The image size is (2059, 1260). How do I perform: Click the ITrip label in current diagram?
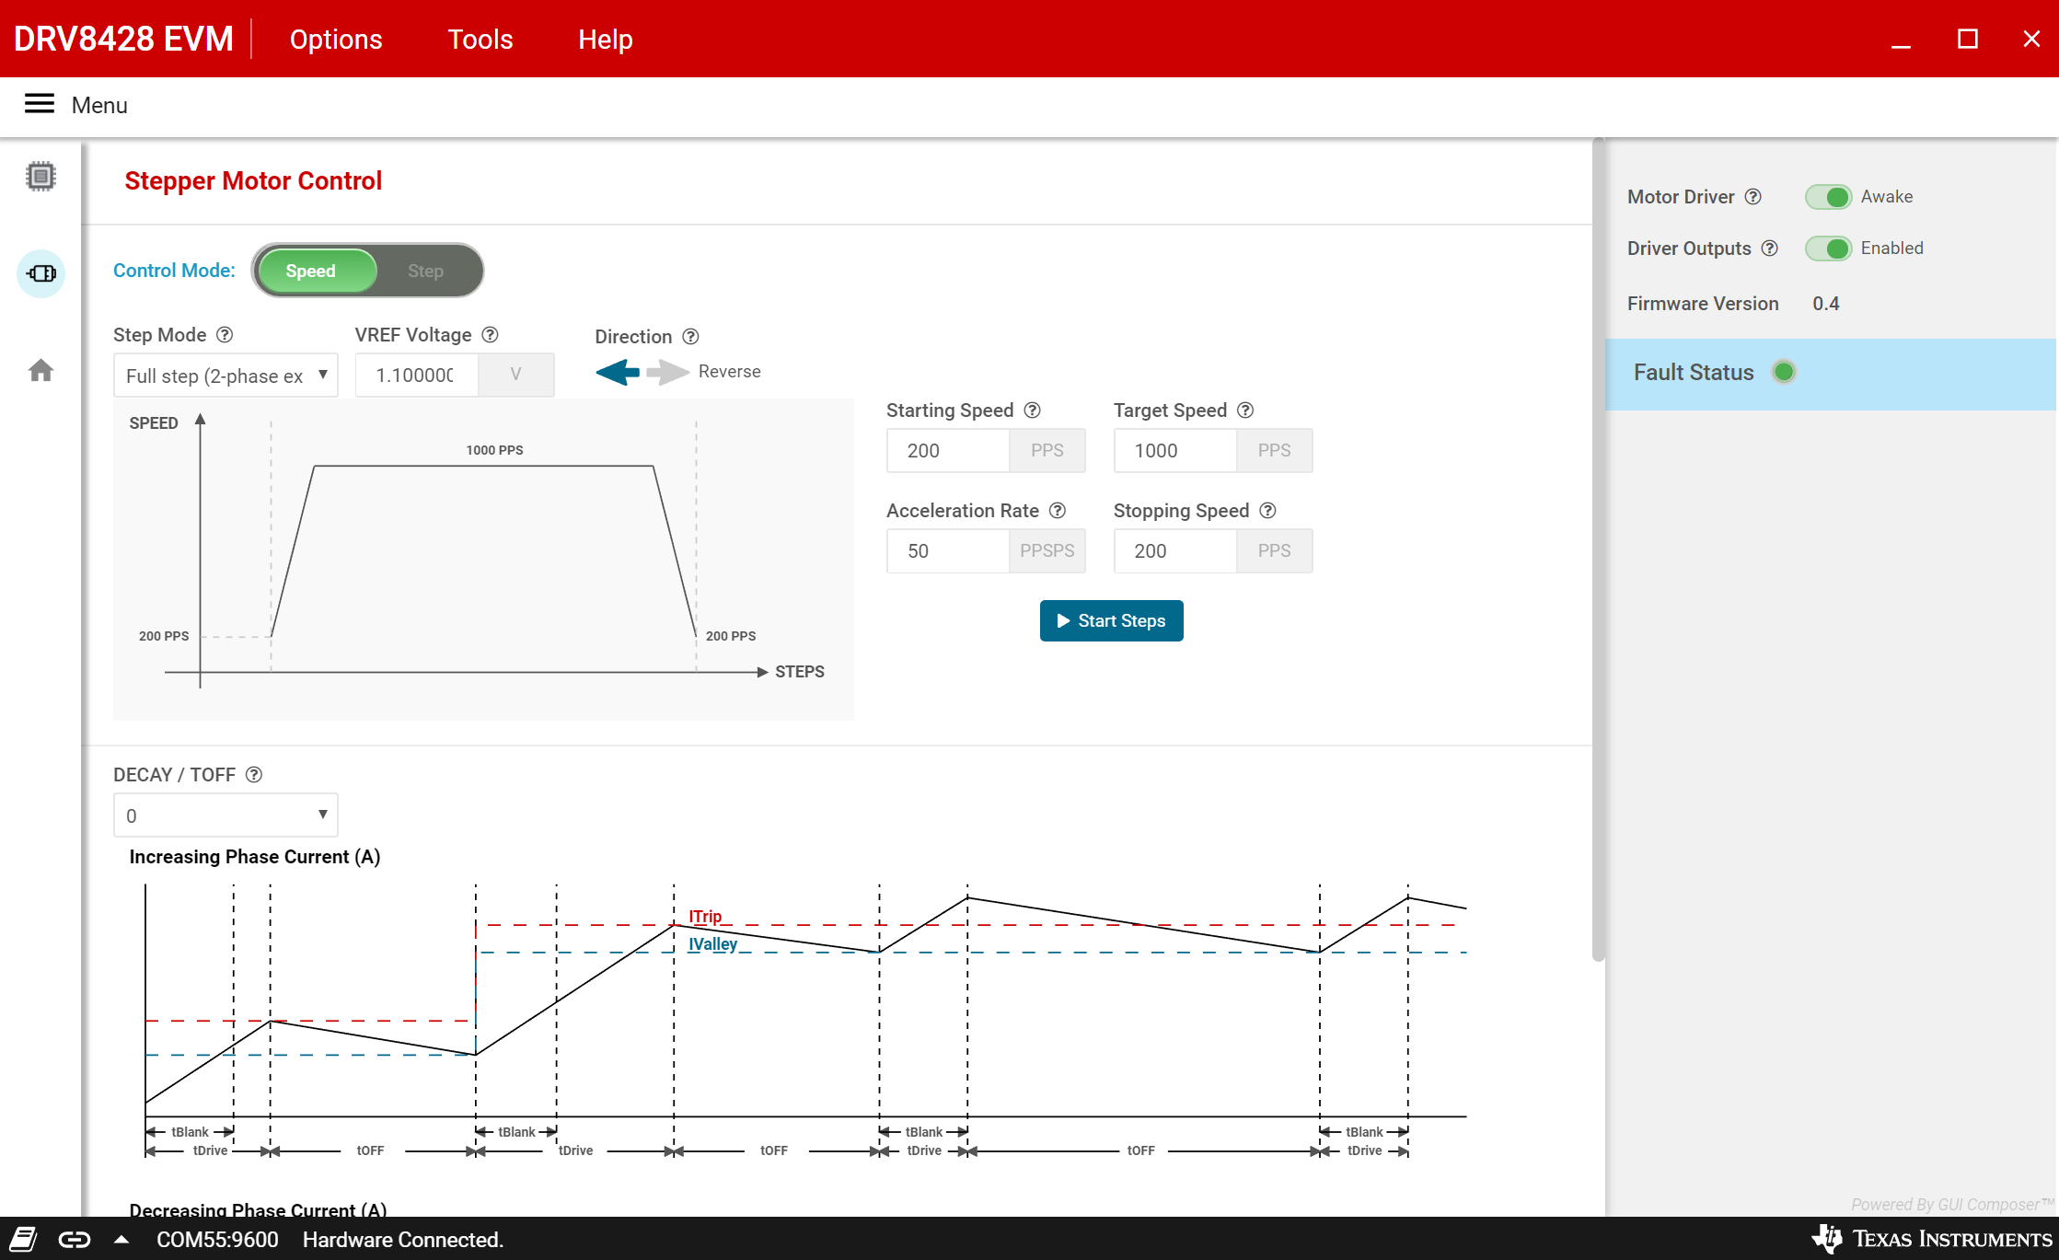705,917
